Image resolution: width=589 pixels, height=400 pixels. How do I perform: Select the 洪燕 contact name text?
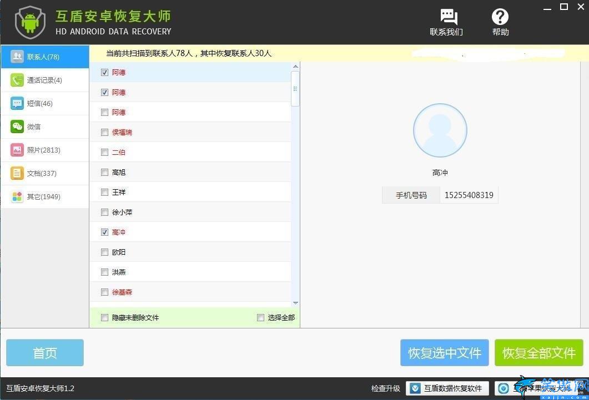pyautogui.click(x=119, y=272)
